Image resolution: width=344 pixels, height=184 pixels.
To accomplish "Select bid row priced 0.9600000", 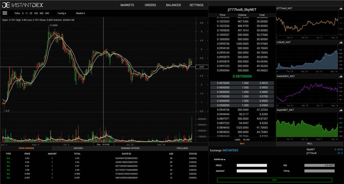I will coord(242,101).
